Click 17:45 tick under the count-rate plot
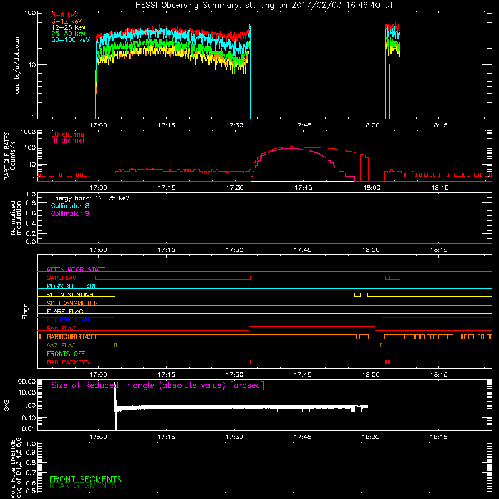499x499 pixels. 303,125
